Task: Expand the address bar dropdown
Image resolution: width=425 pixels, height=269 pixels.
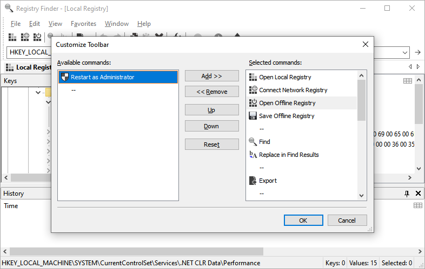Action: pos(405,52)
